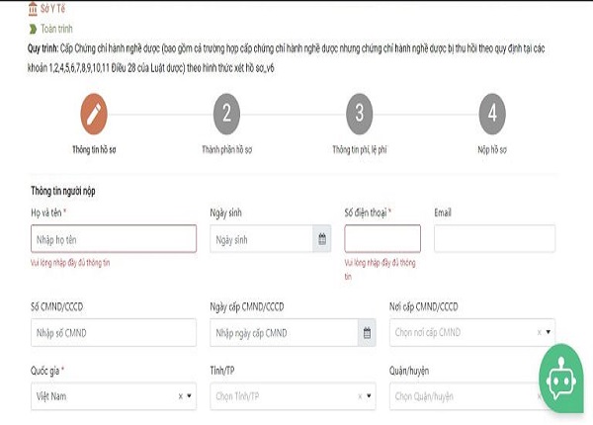Viewport: 593px width, 425px height.
Task: Open the Quốc gia dropdown
Action: [191, 396]
